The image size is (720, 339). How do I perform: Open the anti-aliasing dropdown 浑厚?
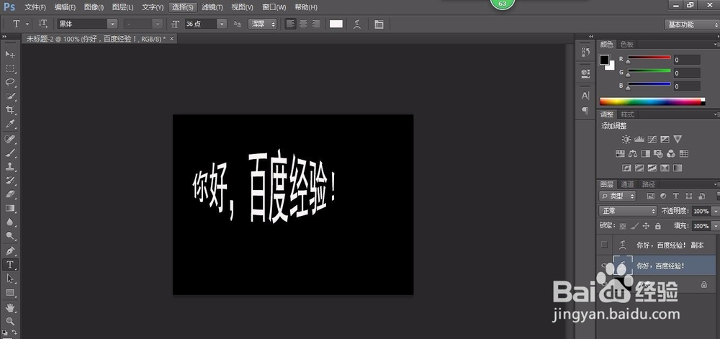[x=263, y=24]
